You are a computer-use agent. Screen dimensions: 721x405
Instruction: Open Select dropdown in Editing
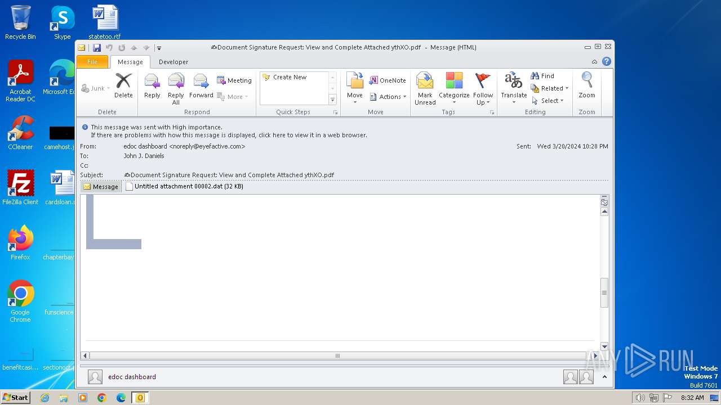click(548, 101)
